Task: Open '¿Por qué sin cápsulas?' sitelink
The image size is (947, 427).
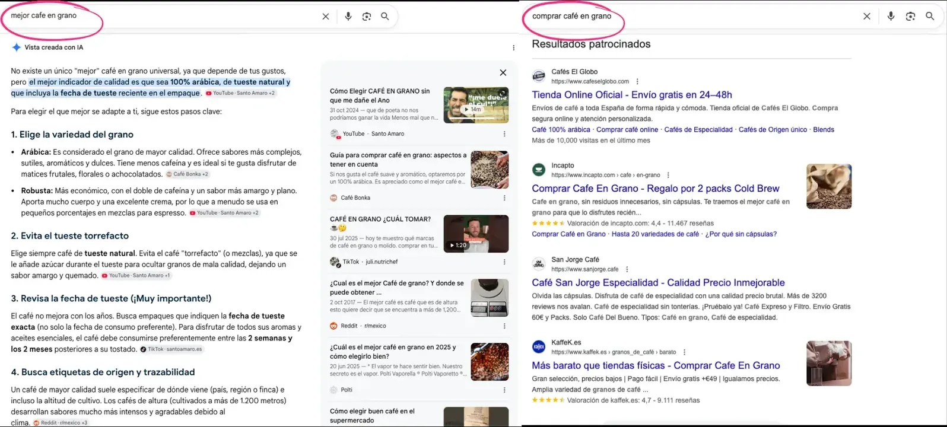Action: point(741,234)
